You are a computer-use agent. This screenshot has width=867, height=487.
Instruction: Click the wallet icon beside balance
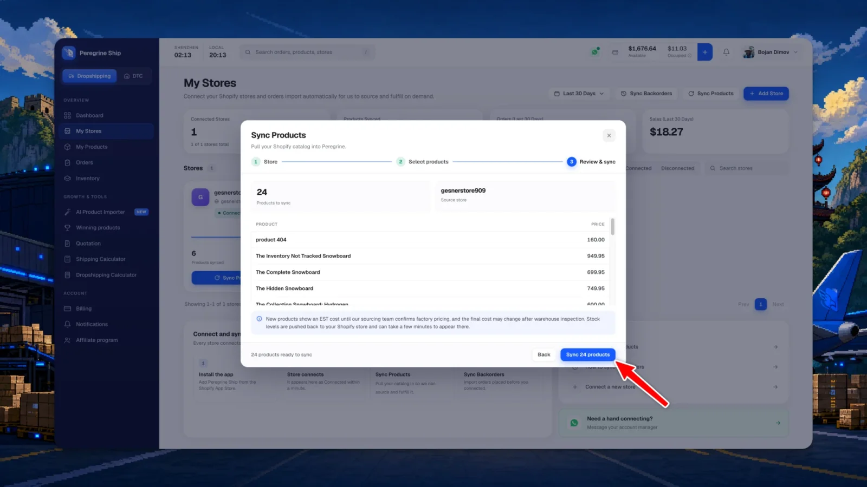(615, 52)
